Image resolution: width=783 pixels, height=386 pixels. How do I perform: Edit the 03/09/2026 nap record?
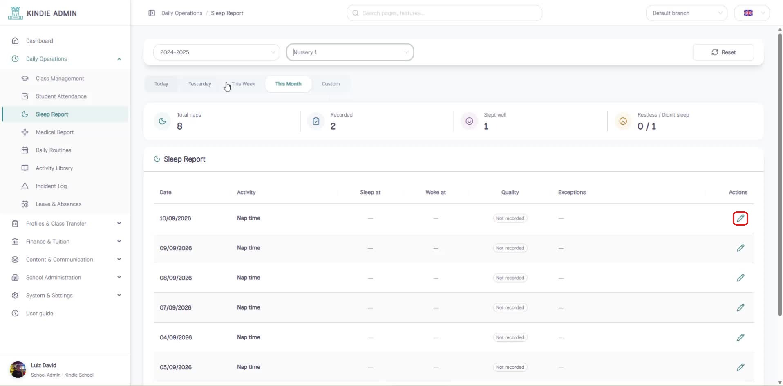[x=740, y=367]
